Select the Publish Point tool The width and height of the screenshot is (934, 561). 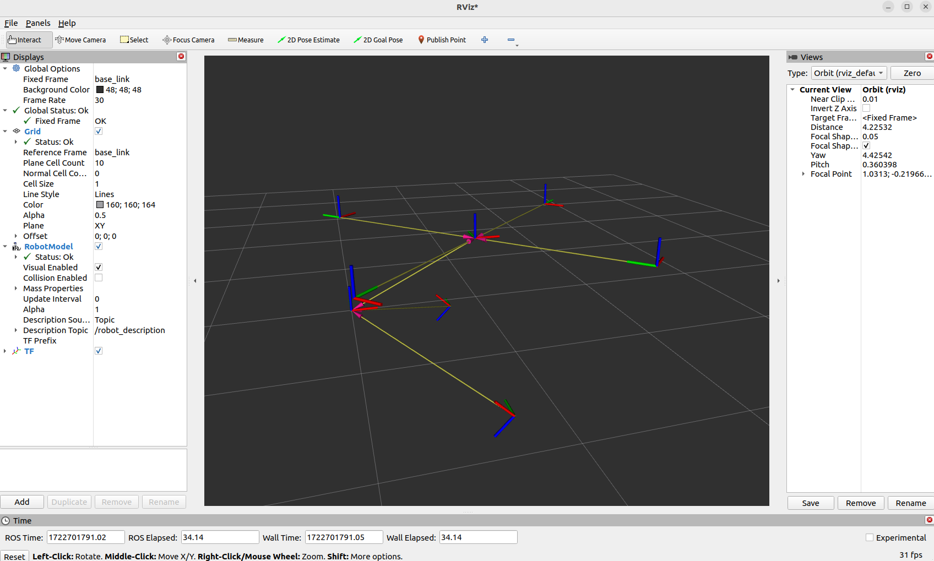click(442, 40)
